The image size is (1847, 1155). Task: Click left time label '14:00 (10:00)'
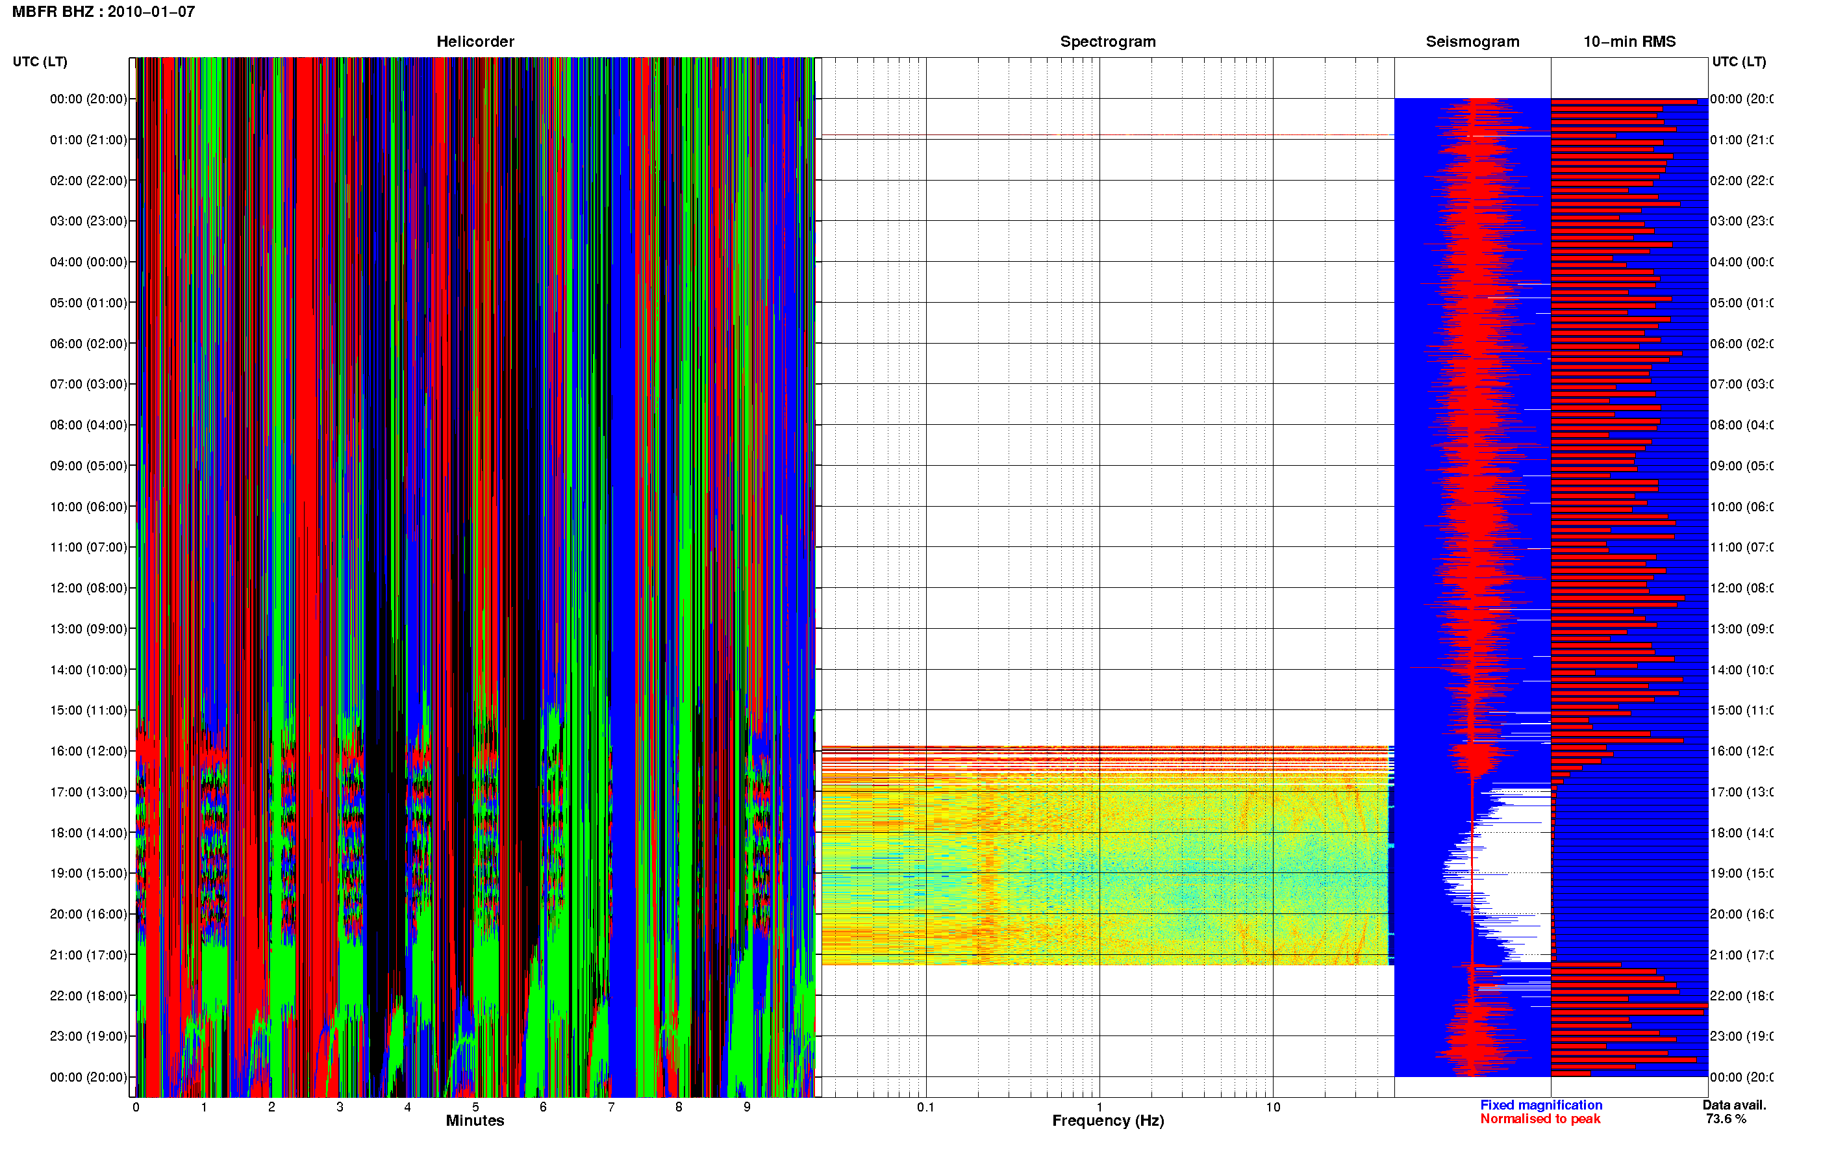(x=88, y=670)
